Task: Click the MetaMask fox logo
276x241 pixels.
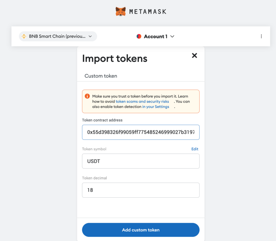Action: click(120, 11)
